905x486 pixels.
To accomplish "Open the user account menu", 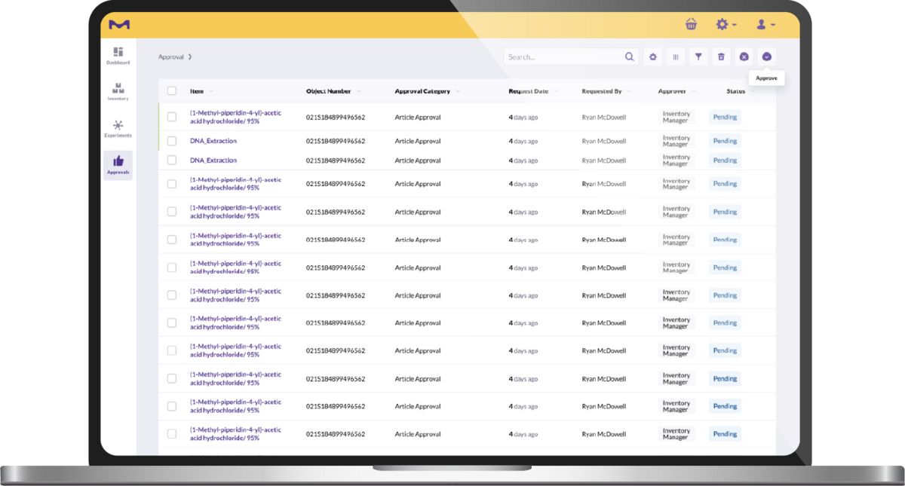I will pyautogui.click(x=765, y=24).
